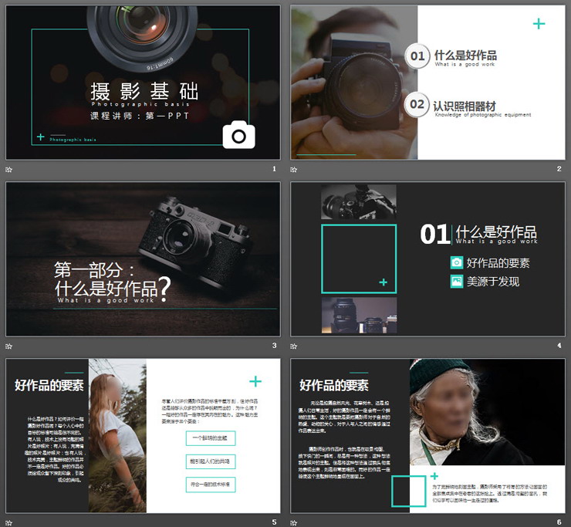Click the animation star icon under slide 4
571x527 pixels.
[293, 346]
